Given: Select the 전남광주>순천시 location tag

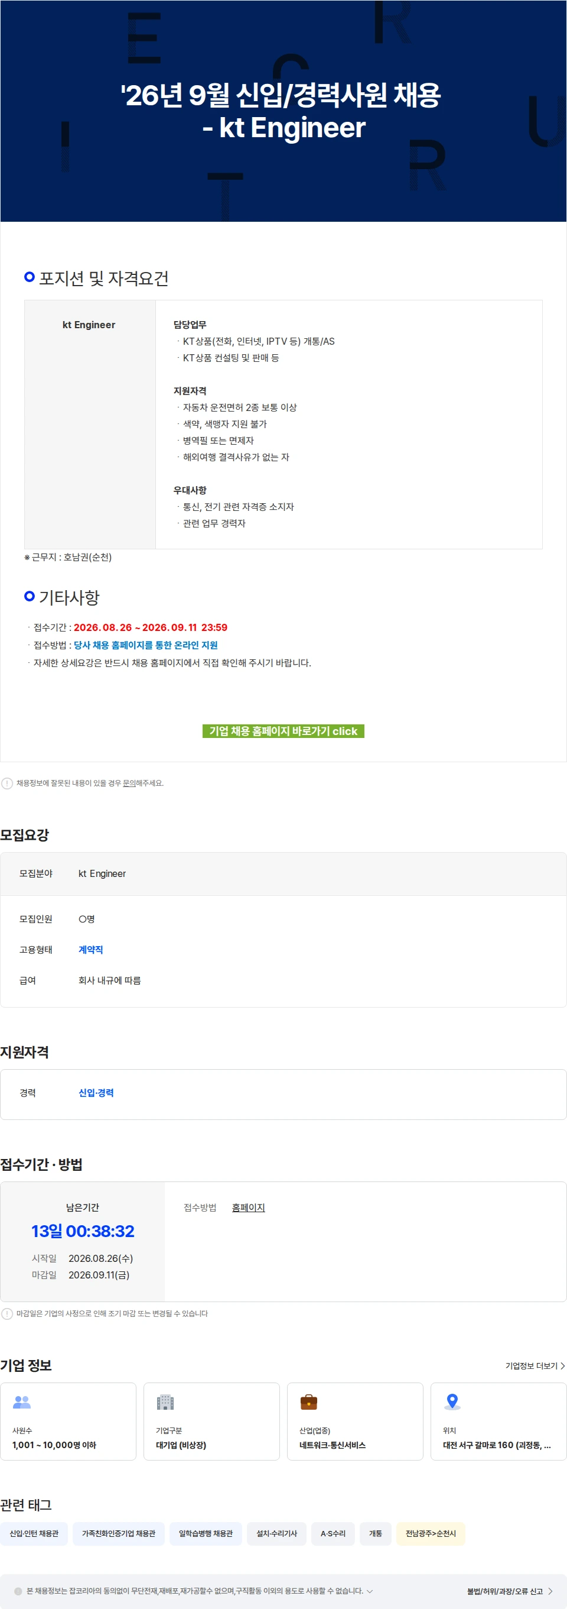Looking at the screenshot, I should click(431, 1533).
